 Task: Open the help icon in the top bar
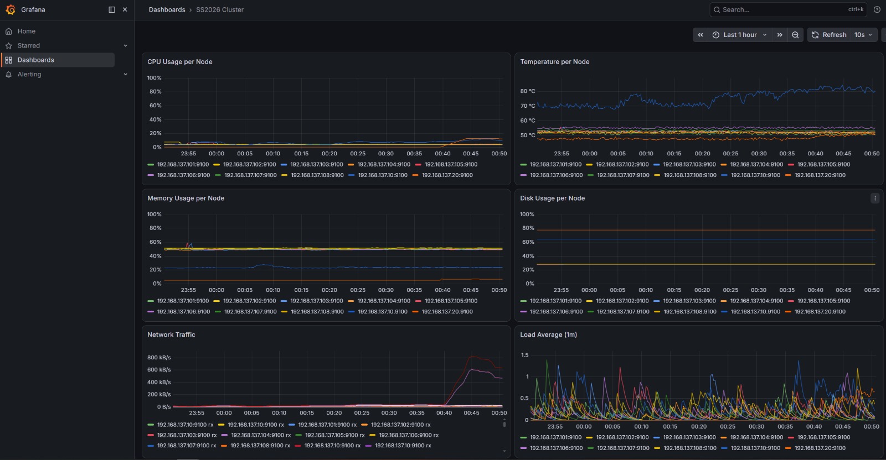(x=877, y=9)
